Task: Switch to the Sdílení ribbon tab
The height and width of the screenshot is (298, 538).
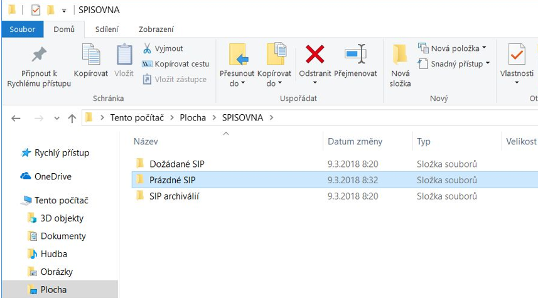Action: point(107,29)
